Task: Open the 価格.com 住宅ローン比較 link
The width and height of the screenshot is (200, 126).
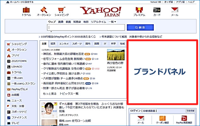Action: pyautogui.click(x=75, y=121)
